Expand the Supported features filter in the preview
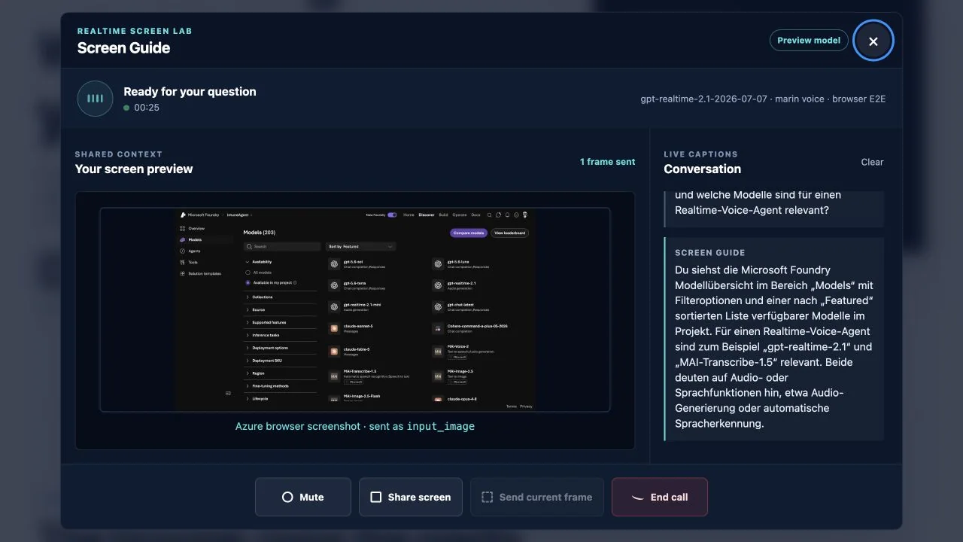Image resolution: width=963 pixels, height=542 pixels. coord(281,322)
